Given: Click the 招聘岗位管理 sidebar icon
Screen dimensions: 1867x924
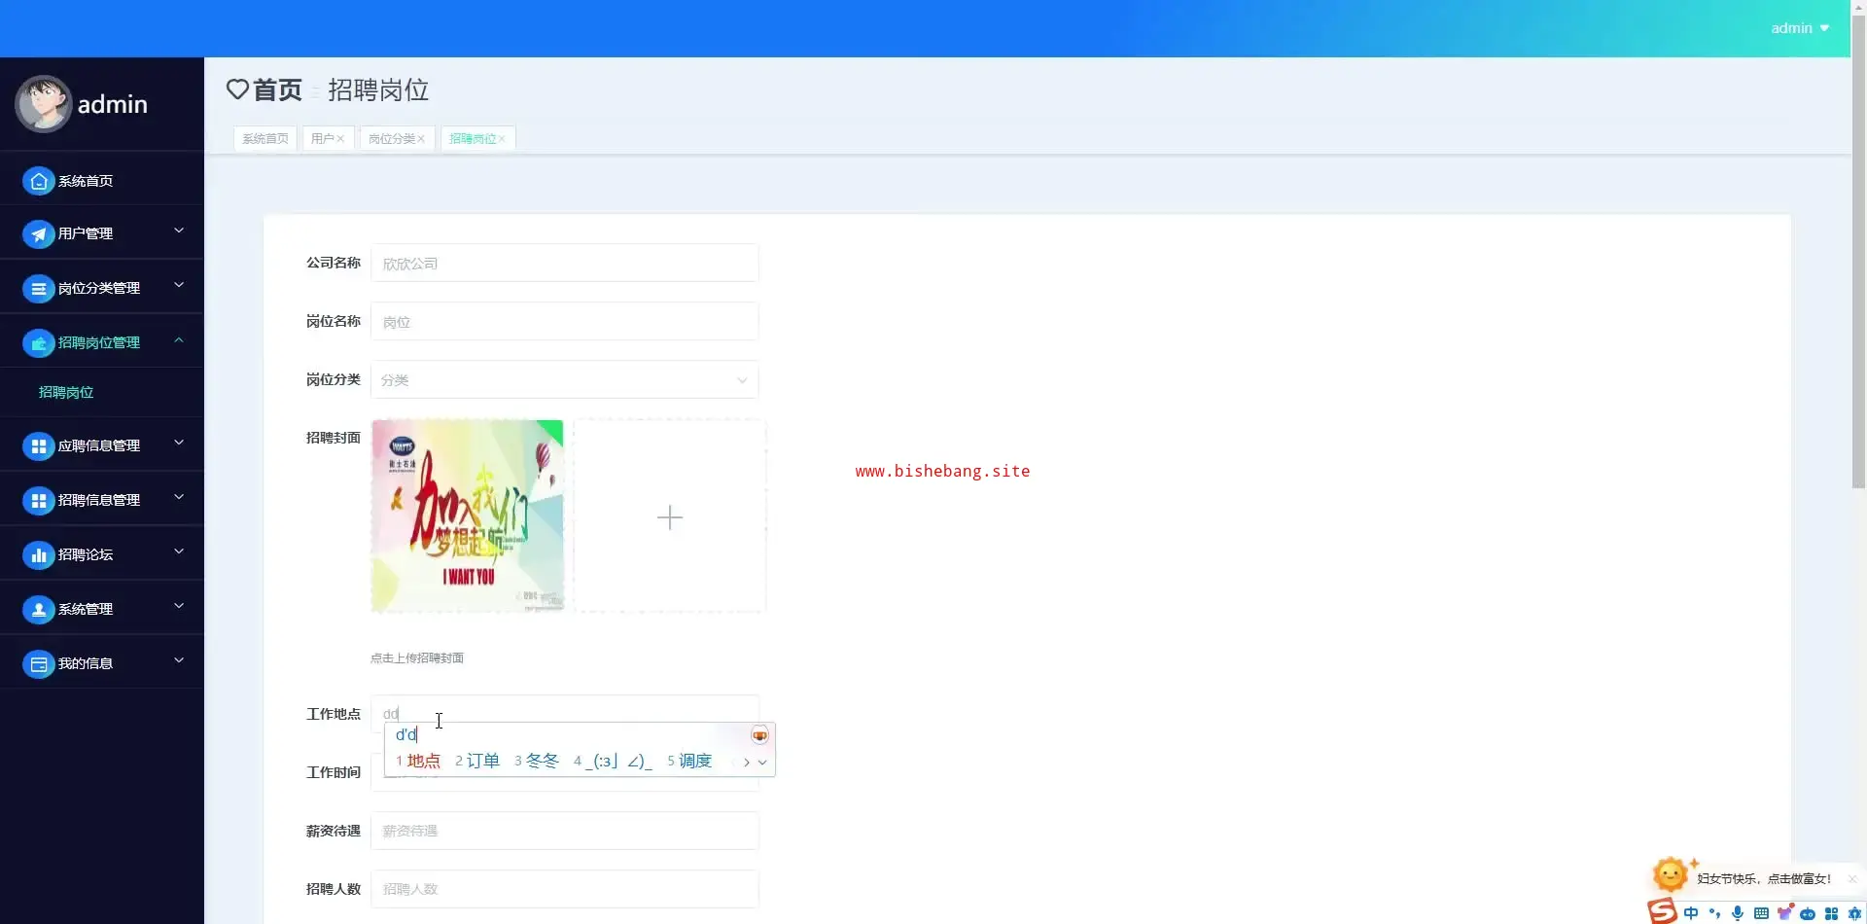Looking at the screenshot, I should point(38,342).
